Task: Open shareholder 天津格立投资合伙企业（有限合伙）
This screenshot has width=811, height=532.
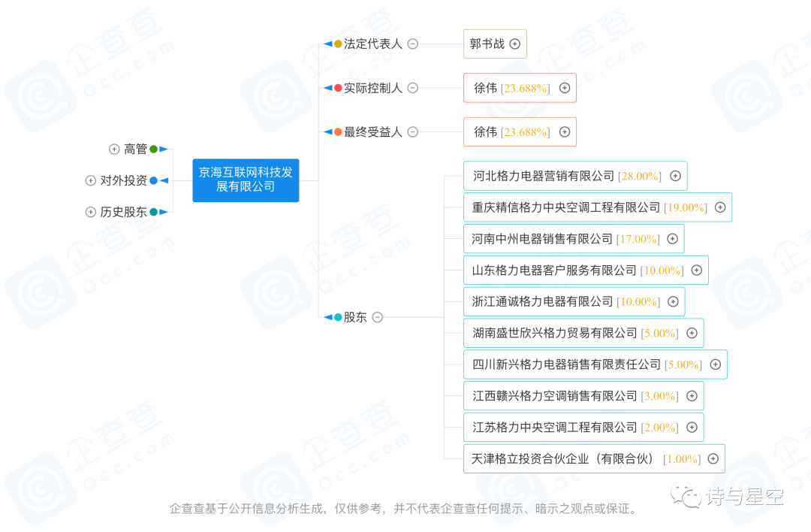Action: pos(594,458)
